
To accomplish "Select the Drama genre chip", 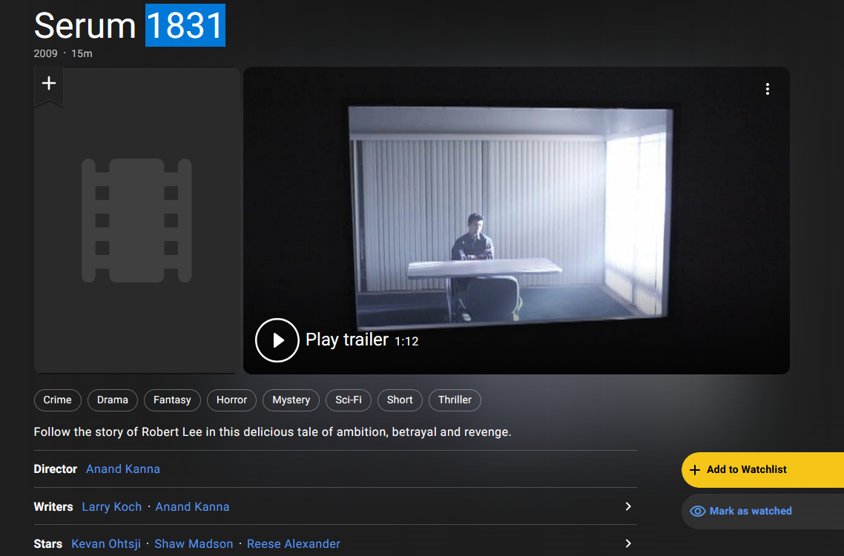I will click(x=113, y=400).
